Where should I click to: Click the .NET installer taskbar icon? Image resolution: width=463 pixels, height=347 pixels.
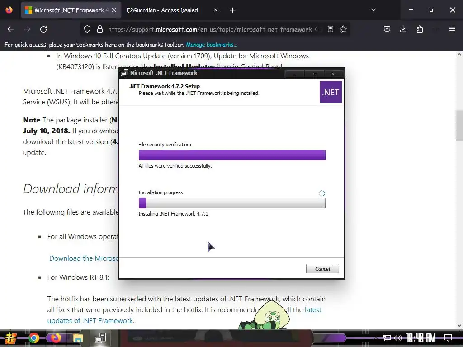tap(100, 338)
